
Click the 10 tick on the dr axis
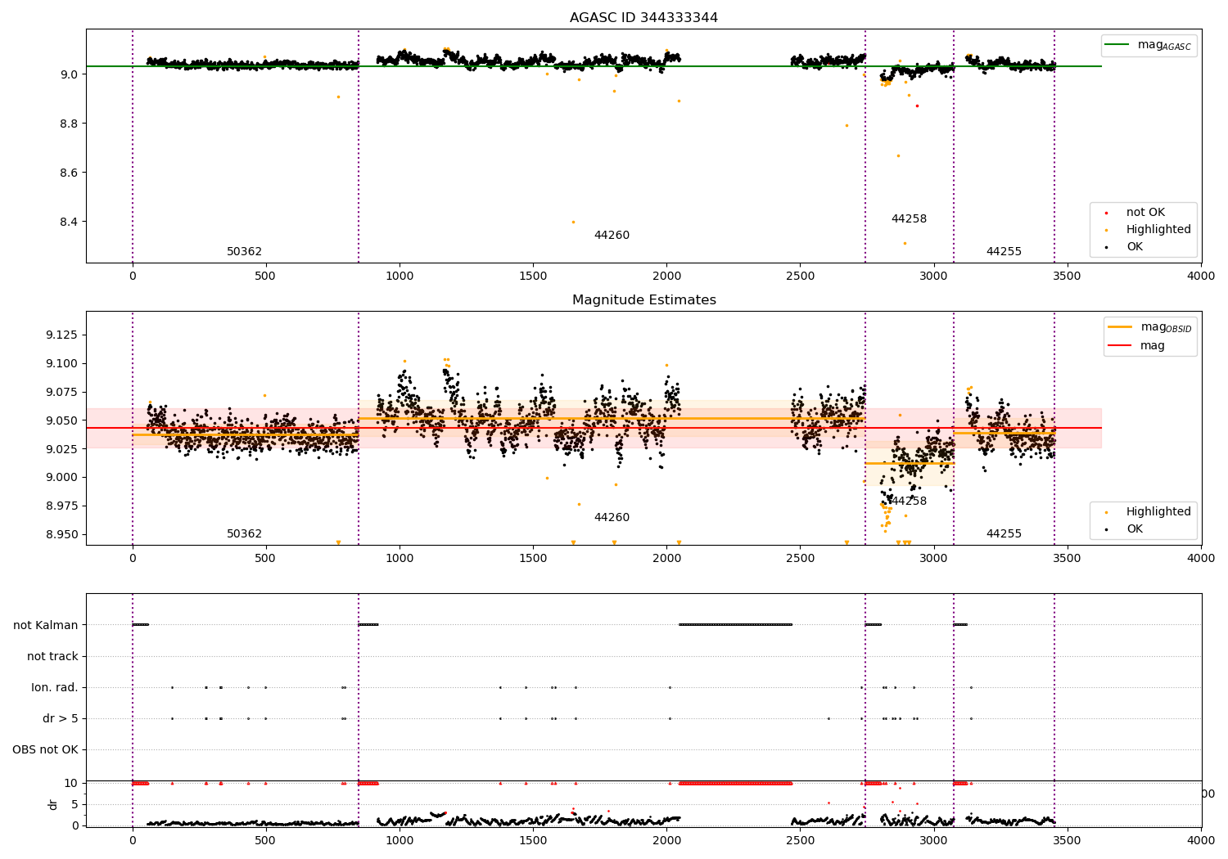(71, 783)
